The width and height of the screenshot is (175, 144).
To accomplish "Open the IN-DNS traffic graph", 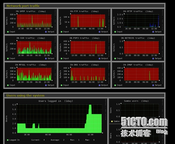I will [x=84, y=75].
